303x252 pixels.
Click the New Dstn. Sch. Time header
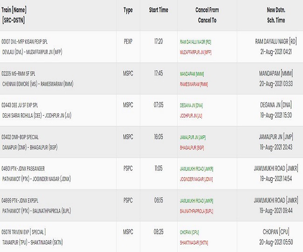[x=276, y=15]
